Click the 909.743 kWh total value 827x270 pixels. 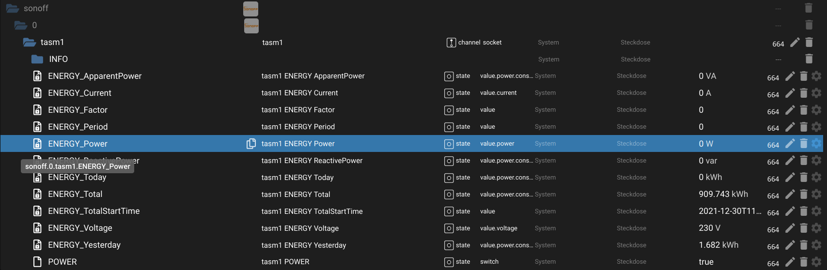723,194
